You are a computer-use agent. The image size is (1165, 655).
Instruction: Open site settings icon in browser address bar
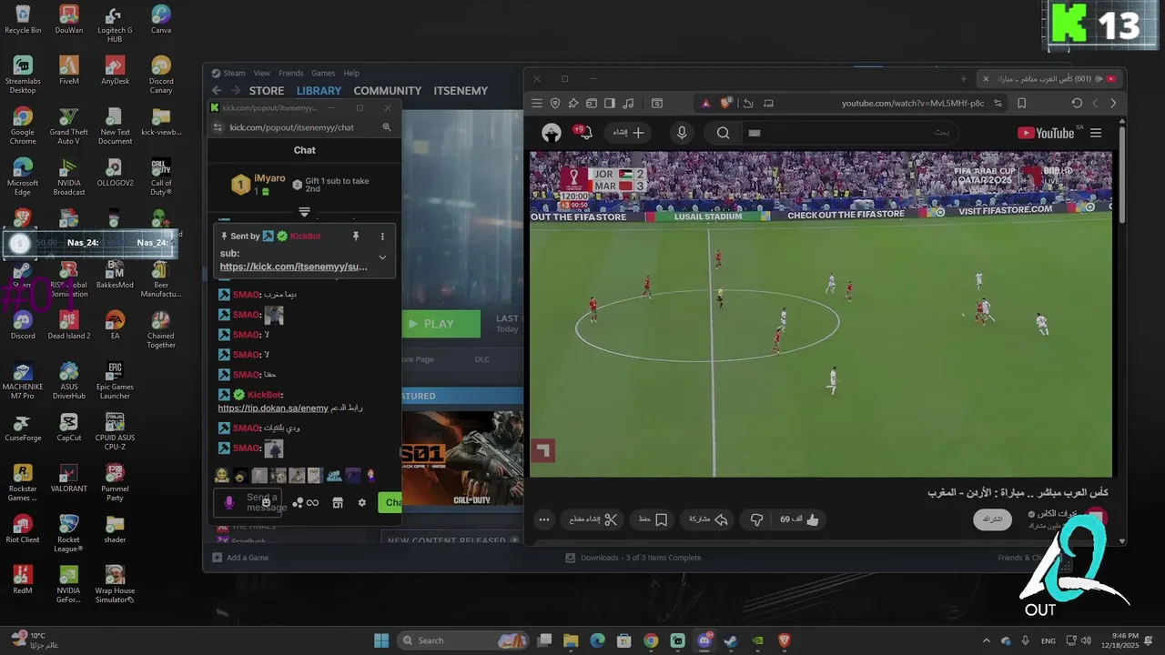pyautogui.click(x=998, y=103)
